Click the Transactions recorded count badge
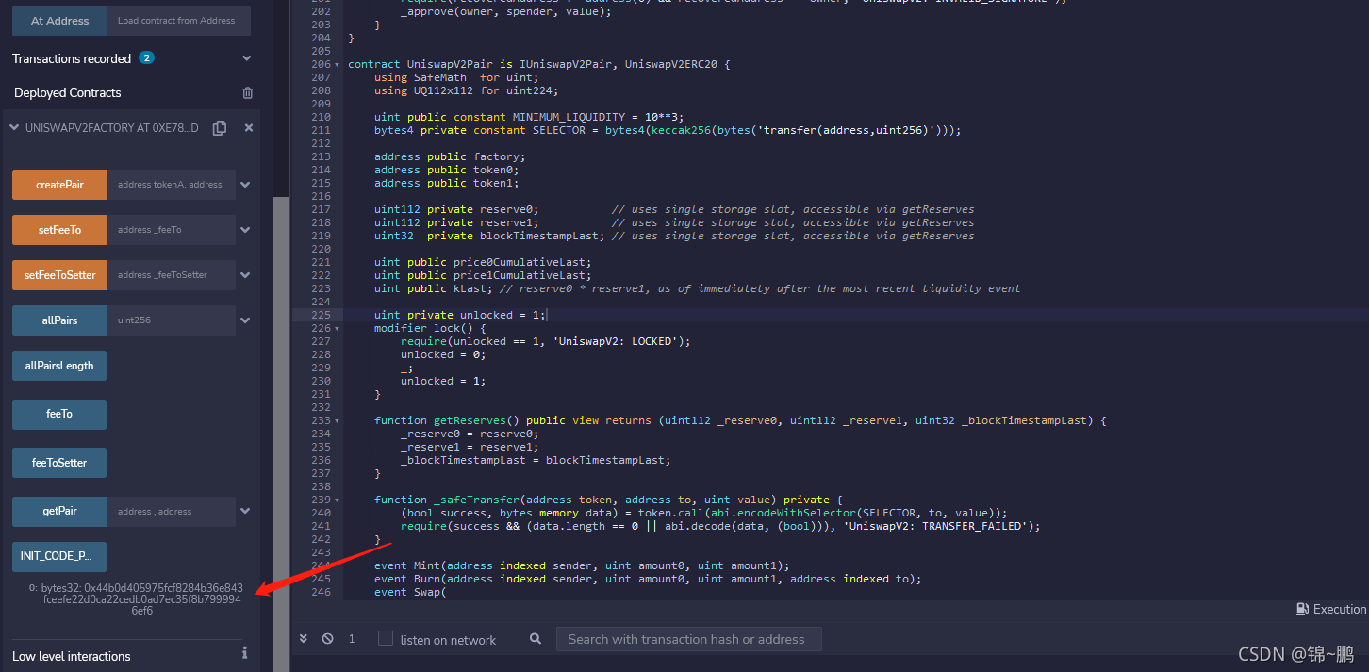The image size is (1369, 672). 146,57
